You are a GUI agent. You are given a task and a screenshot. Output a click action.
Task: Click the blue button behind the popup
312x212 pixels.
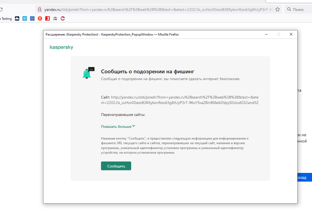[305, 178]
